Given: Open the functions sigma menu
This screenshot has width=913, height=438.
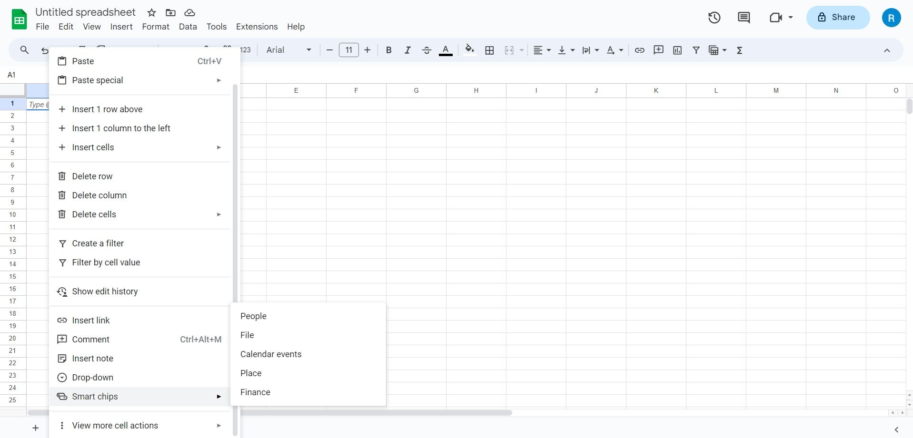Looking at the screenshot, I should pos(739,50).
